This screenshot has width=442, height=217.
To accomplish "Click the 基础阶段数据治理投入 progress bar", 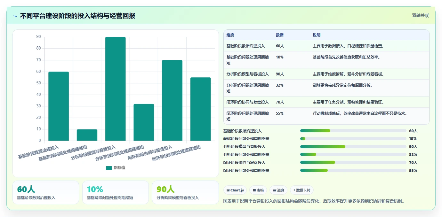I will click(x=353, y=131).
